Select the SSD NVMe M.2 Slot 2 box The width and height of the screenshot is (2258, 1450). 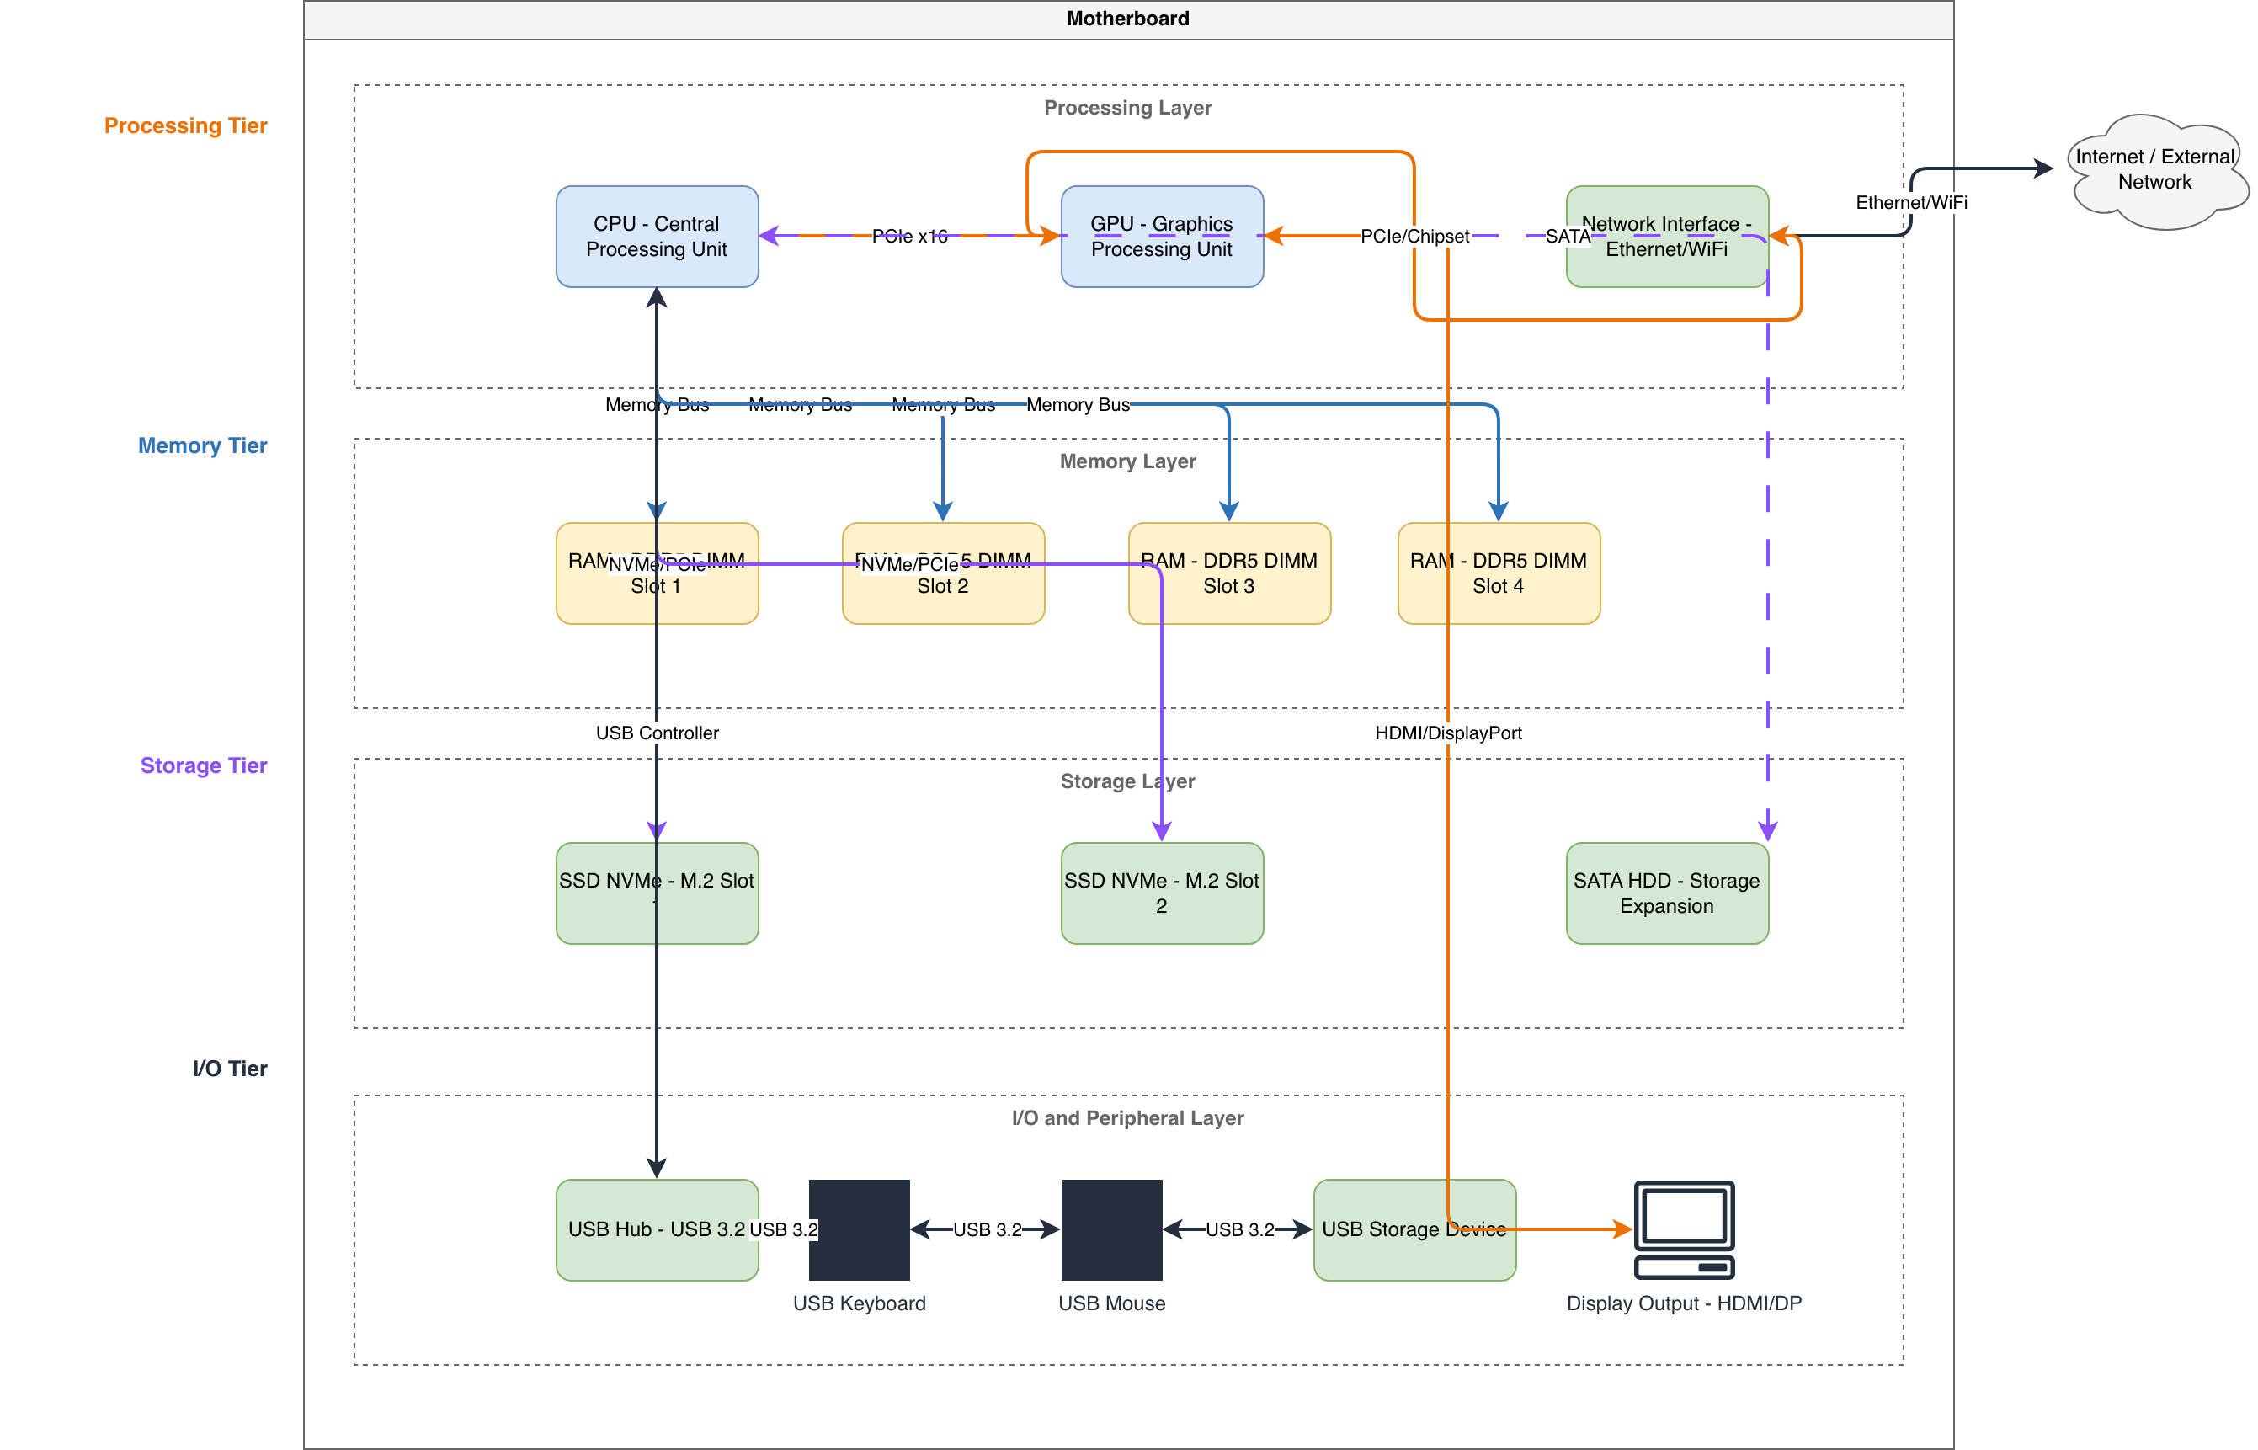[1163, 893]
